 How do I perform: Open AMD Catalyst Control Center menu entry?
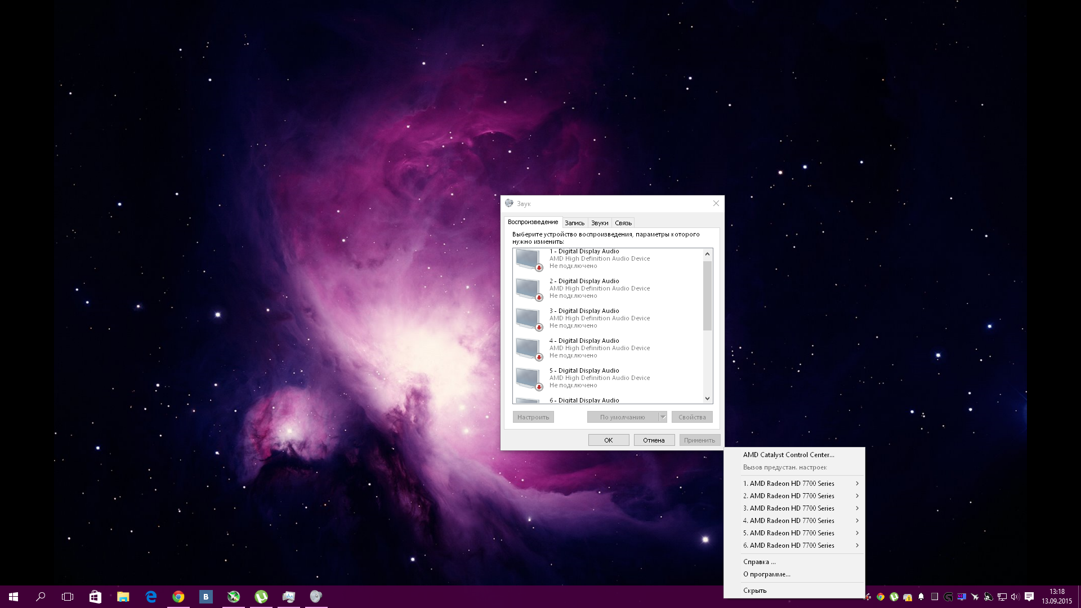(788, 455)
